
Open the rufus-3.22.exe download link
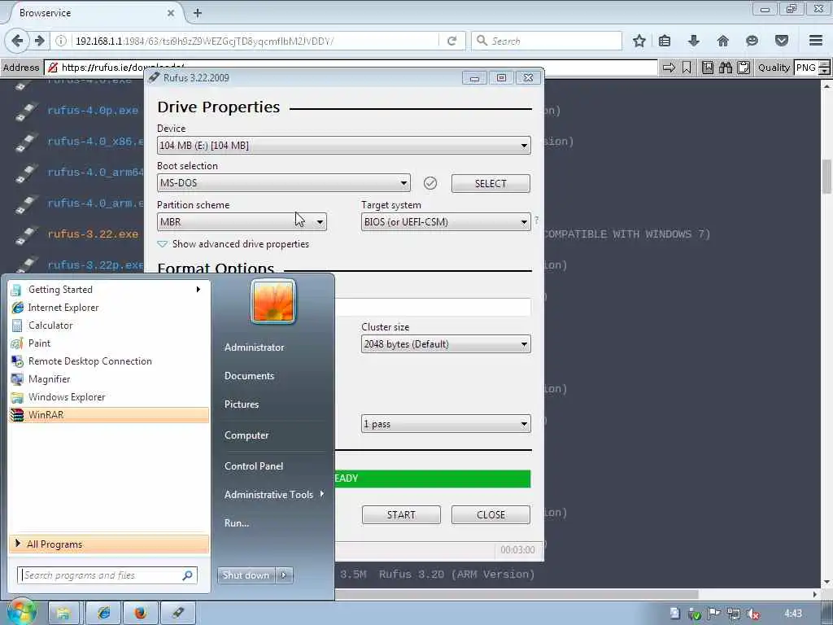(x=93, y=234)
